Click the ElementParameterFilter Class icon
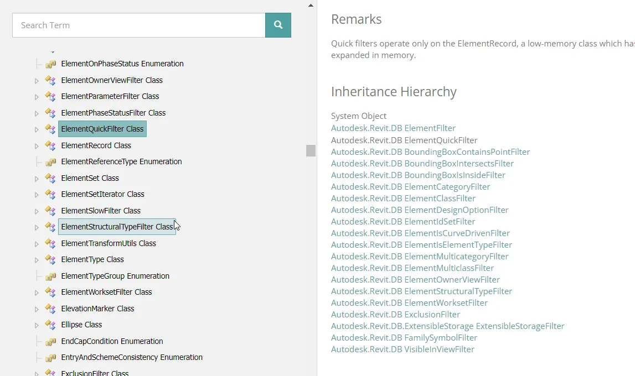635x376 pixels. click(50, 97)
